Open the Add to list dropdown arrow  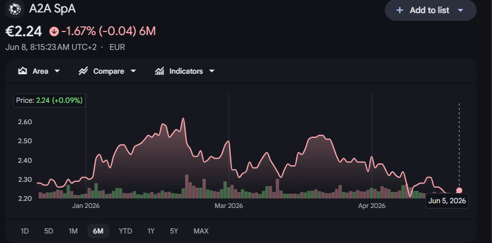(x=460, y=10)
